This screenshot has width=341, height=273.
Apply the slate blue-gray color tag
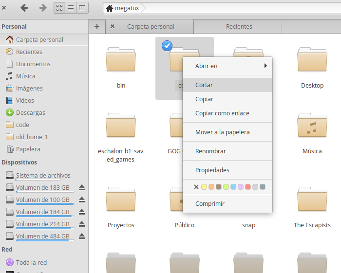point(263,187)
